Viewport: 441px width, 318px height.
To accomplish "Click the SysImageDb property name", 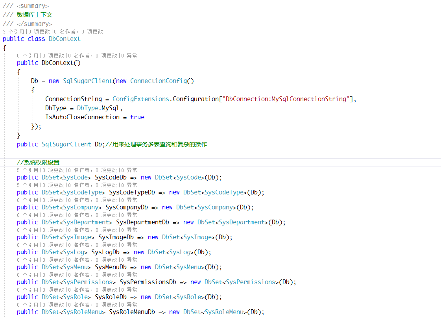I will pos(116,237).
